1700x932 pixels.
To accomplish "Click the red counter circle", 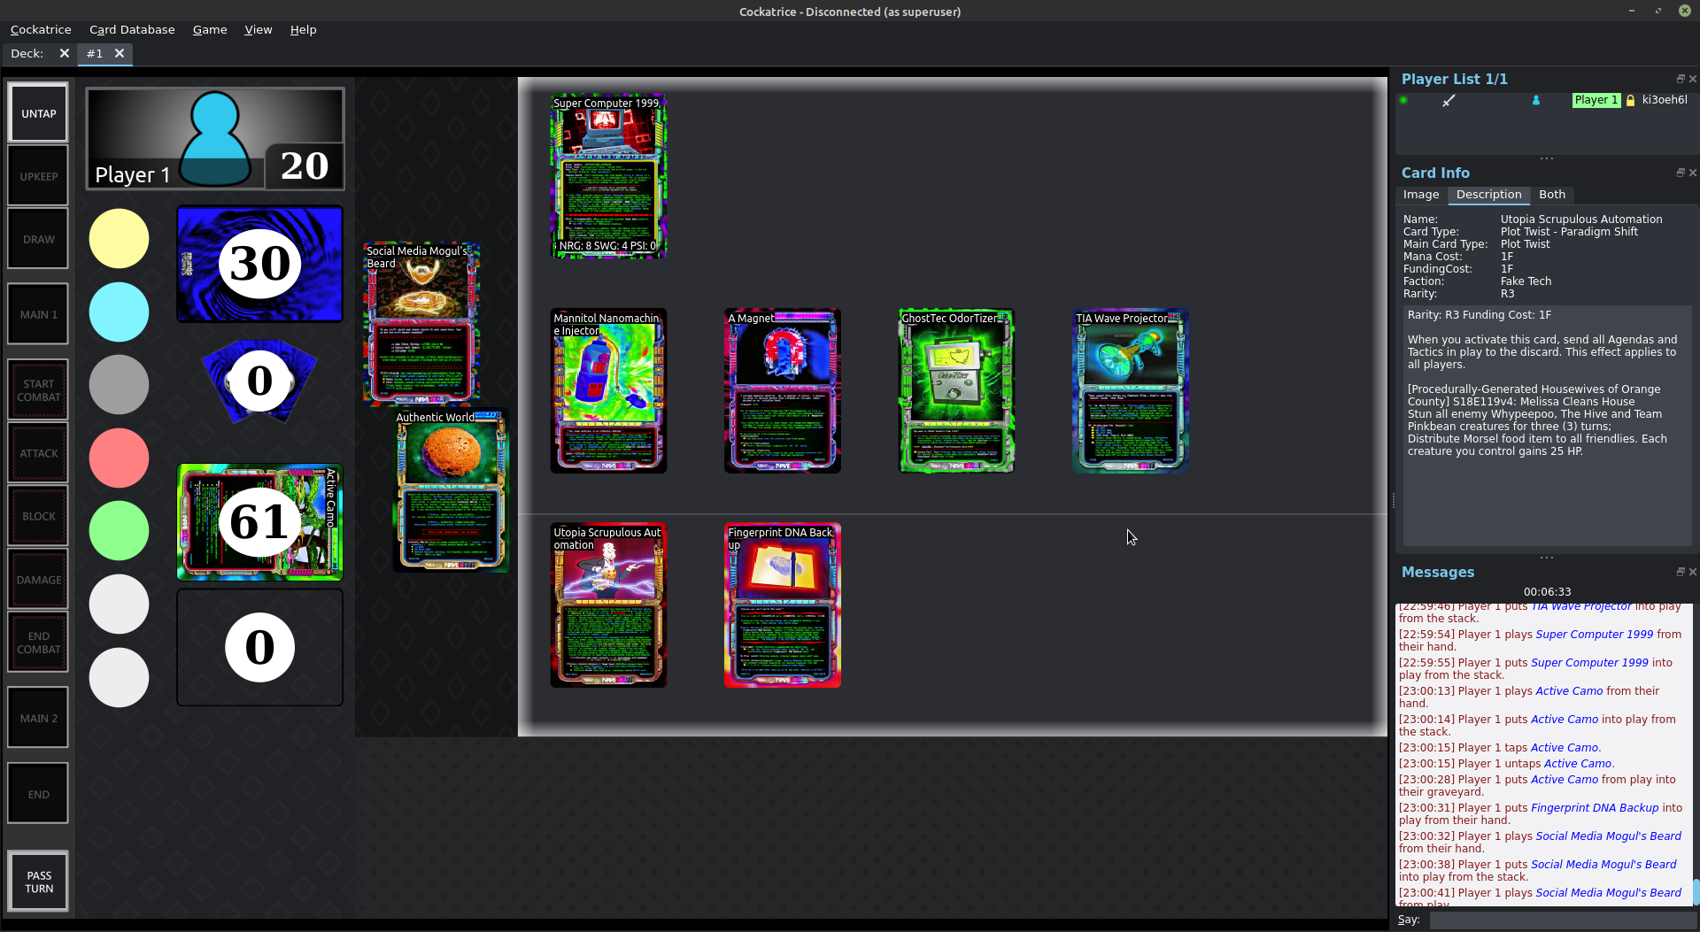I will point(119,458).
